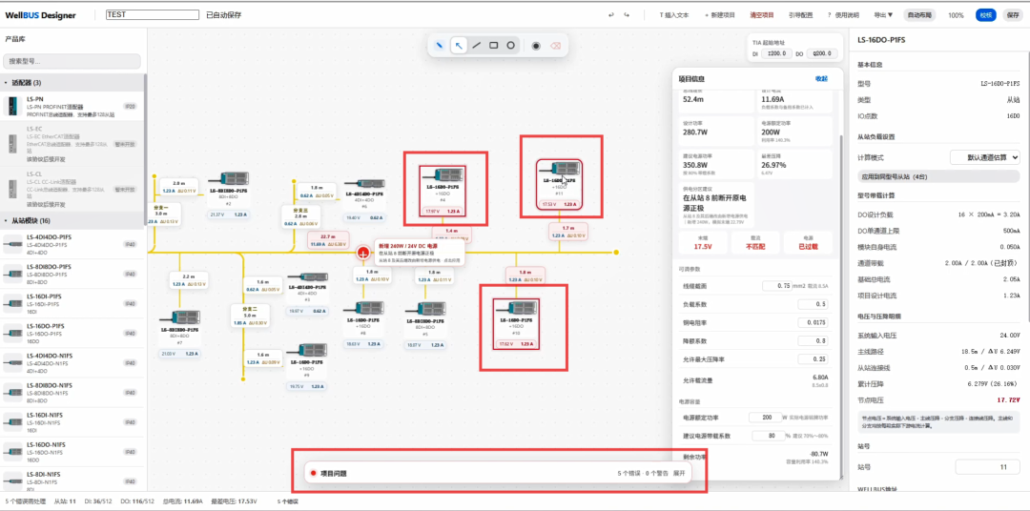The image size is (1030, 511).
Task: Open the drawing color dot picker
Action: 536,46
